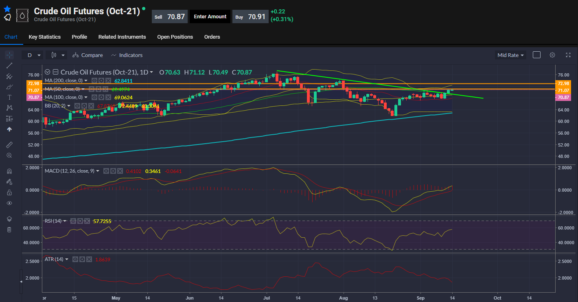
Task: Pick the ruler measure tool
Action: coord(9,145)
